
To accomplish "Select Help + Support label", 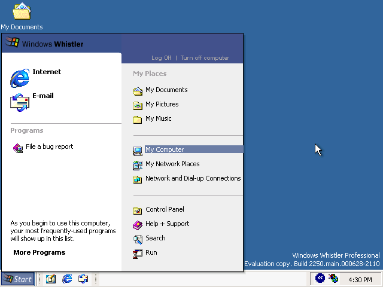I will click(x=168, y=224).
